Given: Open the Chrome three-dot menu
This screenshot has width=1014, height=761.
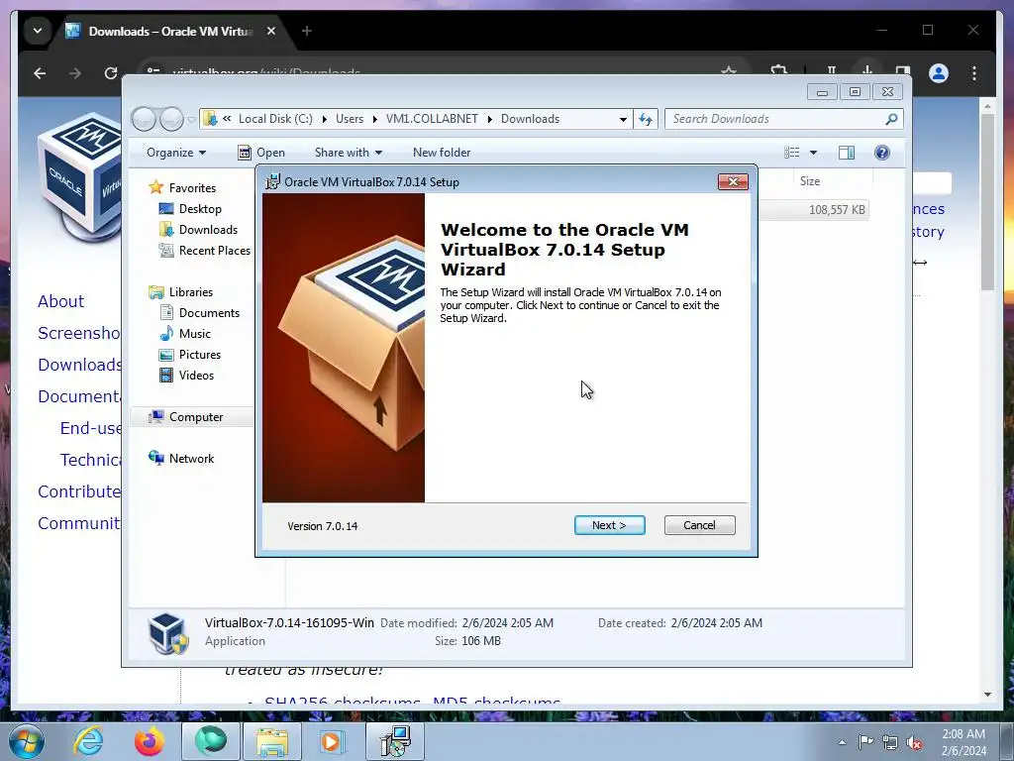Looking at the screenshot, I should click(974, 73).
